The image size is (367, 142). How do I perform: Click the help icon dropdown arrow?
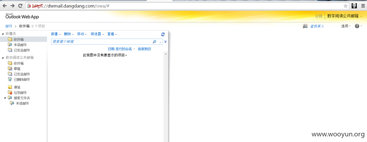361,26
